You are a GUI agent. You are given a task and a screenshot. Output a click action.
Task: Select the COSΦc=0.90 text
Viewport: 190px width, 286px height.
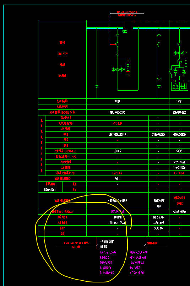[x=137, y=273]
